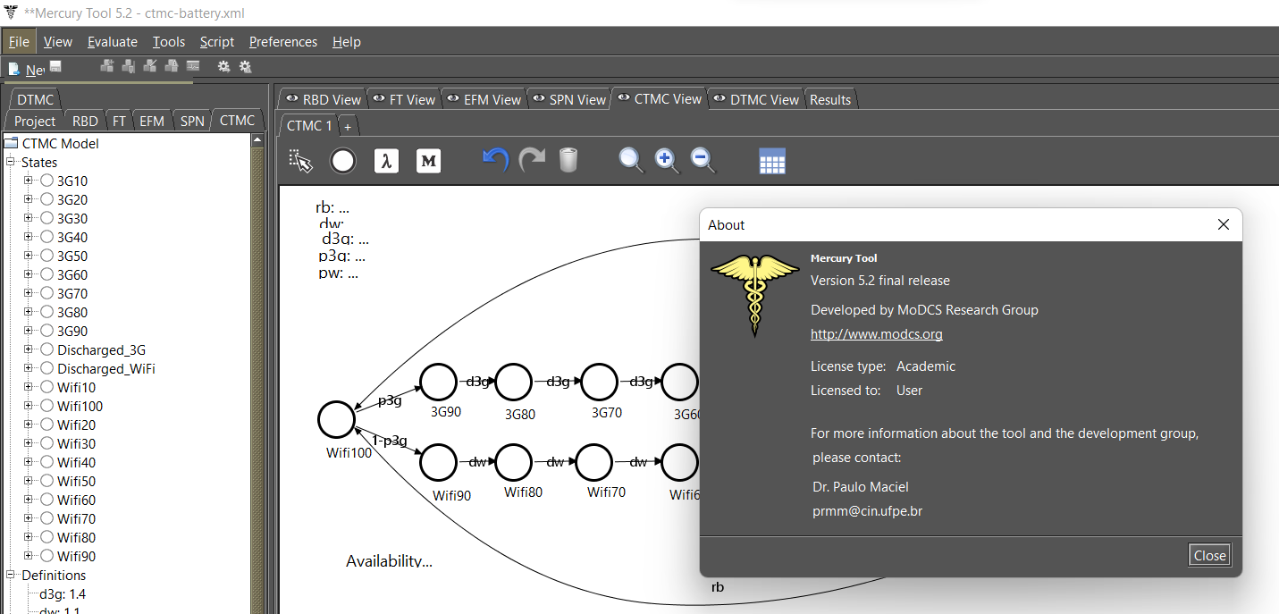The image size is (1279, 614).
Task: Click the tree panel scroll up arrow
Action: pyautogui.click(x=257, y=140)
